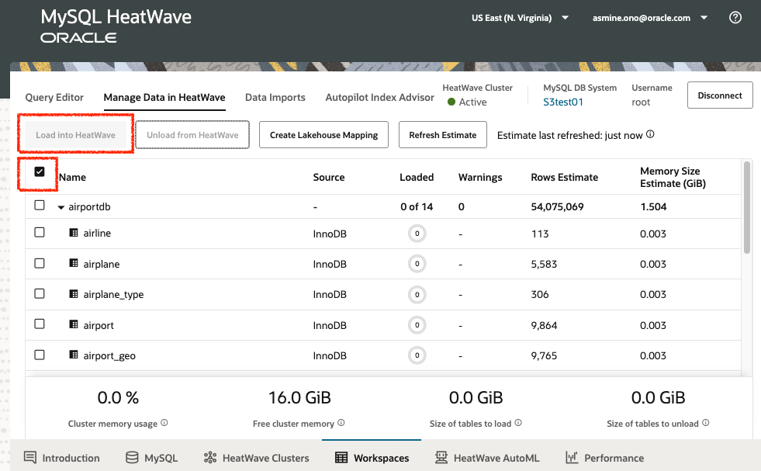Image resolution: width=761 pixels, height=471 pixels.
Task: Open the S3test01 DB system link
Action: tap(563, 102)
